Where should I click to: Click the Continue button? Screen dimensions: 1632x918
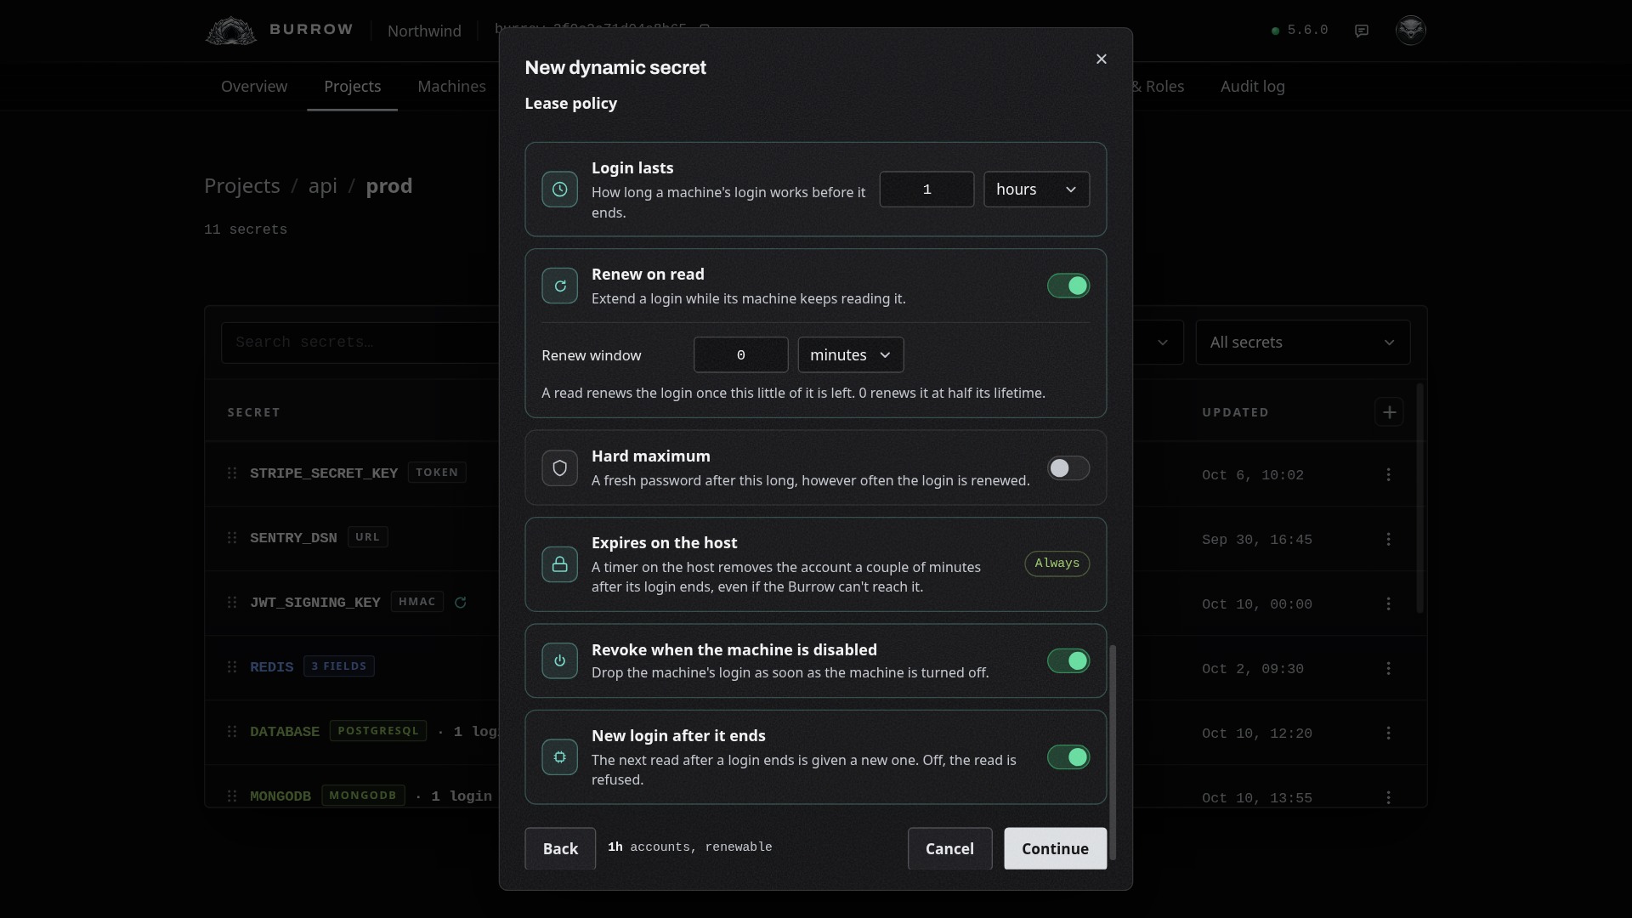1055,848
